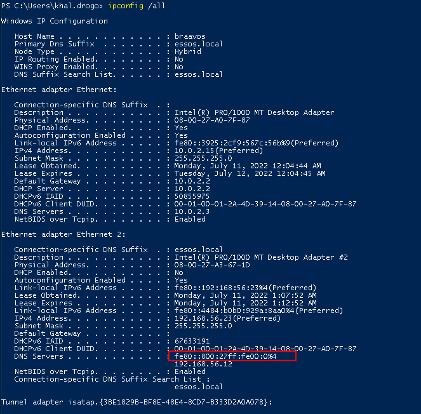Click the IPv4 address 10.0.2.15

[194, 150]
